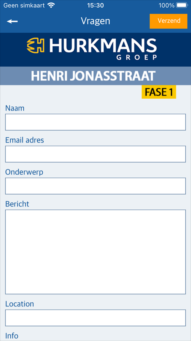
Task: Tap the Naam label text
Action: (x=15, y=108)
